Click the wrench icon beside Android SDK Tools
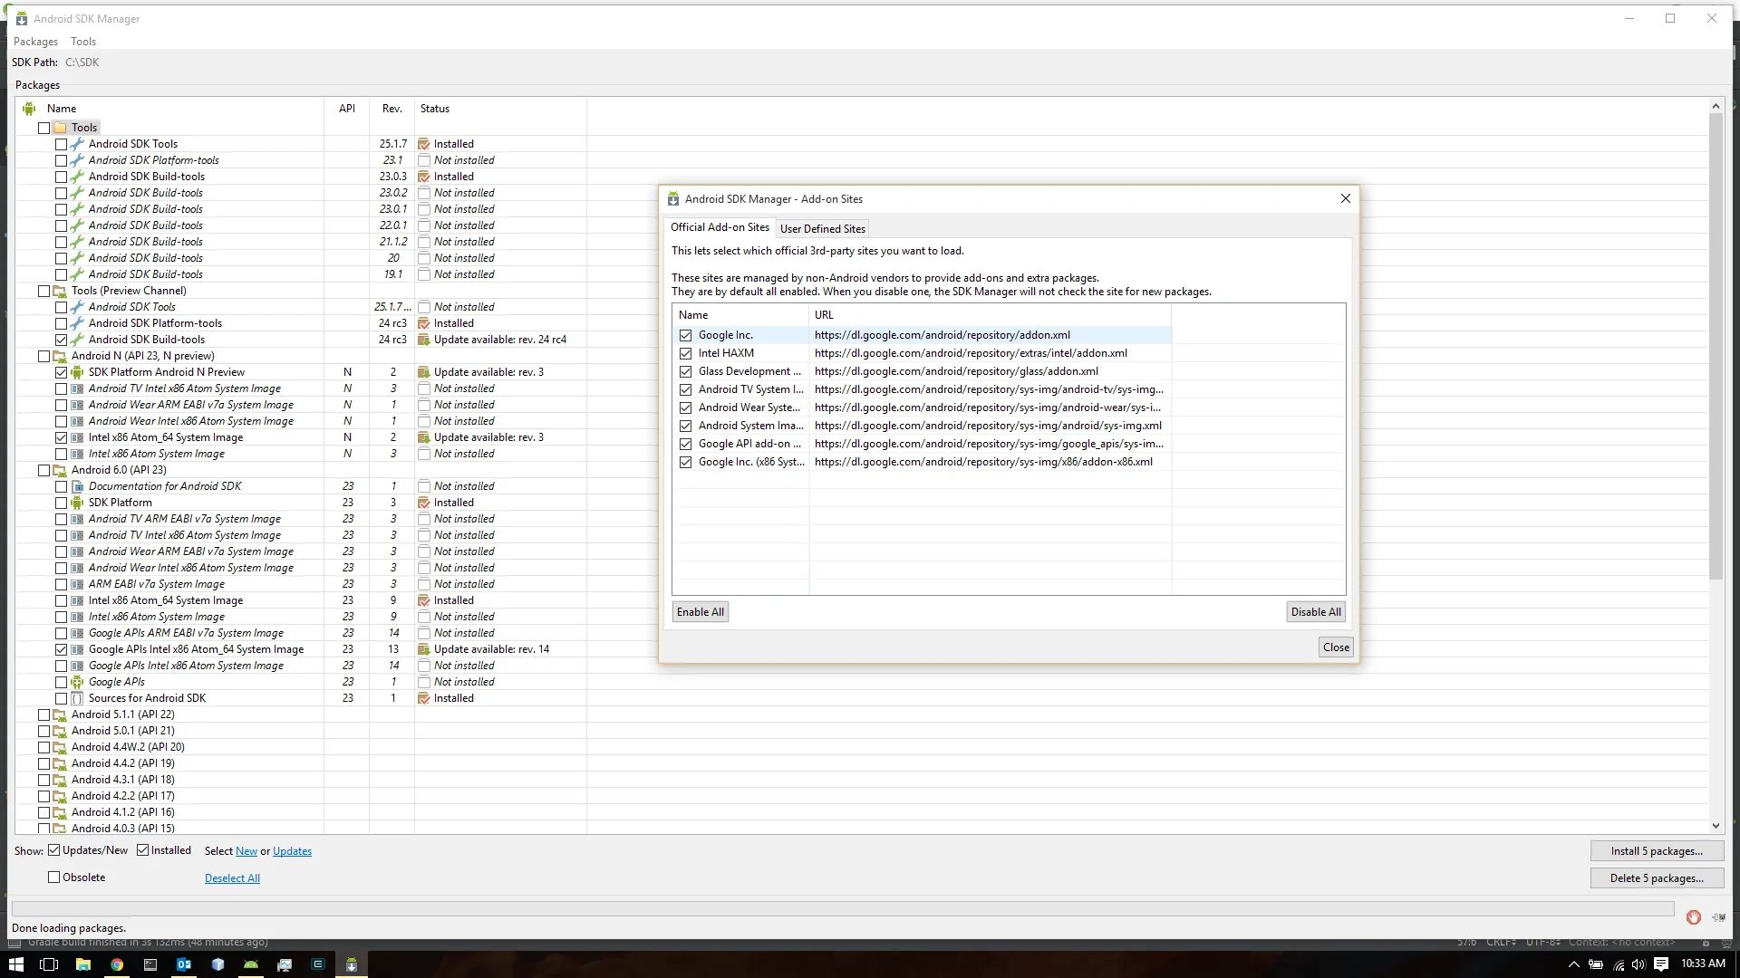Screen dimensions: 1740x978 coord(78,144)
